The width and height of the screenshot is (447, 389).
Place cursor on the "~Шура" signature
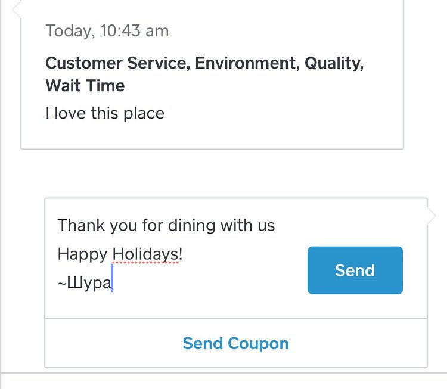click(x=85, y=284)
